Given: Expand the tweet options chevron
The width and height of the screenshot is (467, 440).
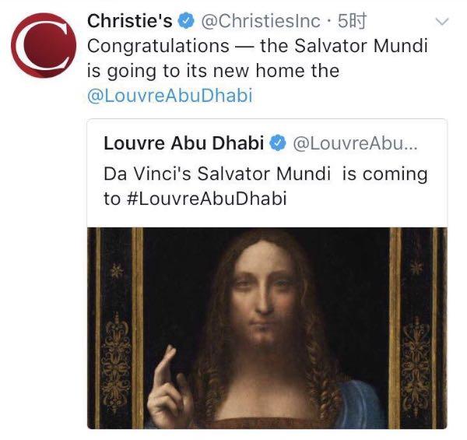Looking at the screenshot, I should tap(442, 21).
